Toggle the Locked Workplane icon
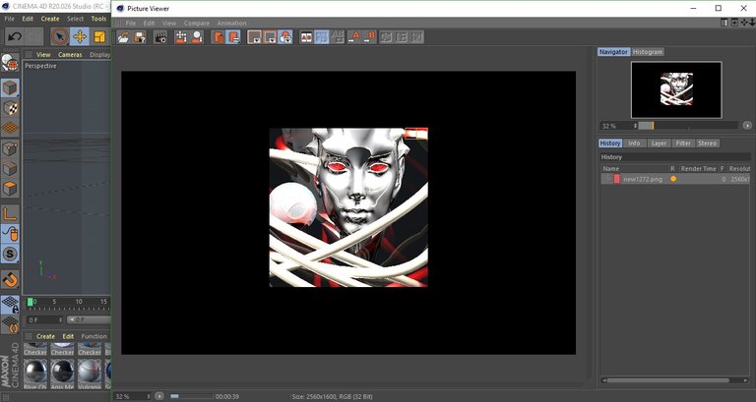The image size is (756, 402). pos(10,305)
